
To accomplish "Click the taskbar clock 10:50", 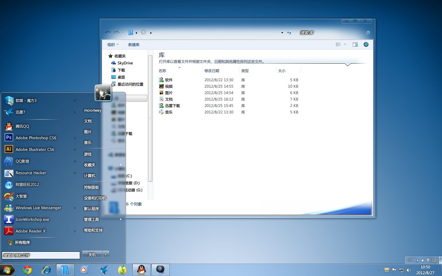I will click(425, 267).
